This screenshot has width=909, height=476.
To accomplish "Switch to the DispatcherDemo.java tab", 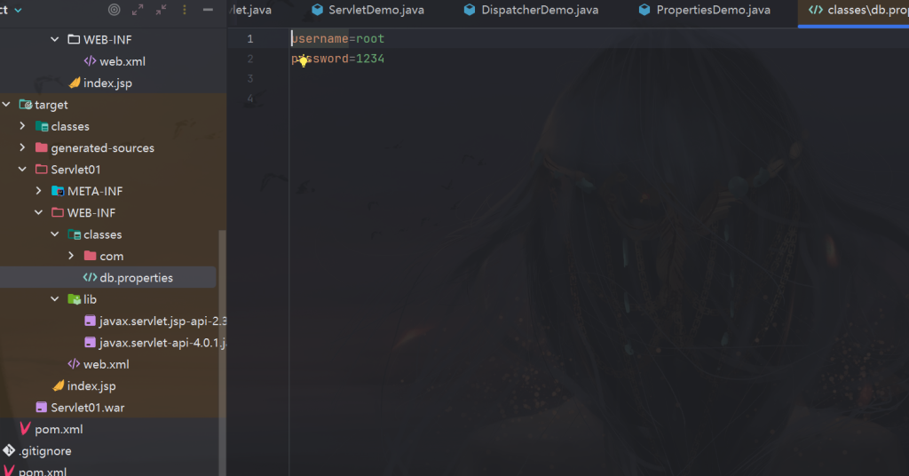I will pyautogui.click(x=531, y=11).
